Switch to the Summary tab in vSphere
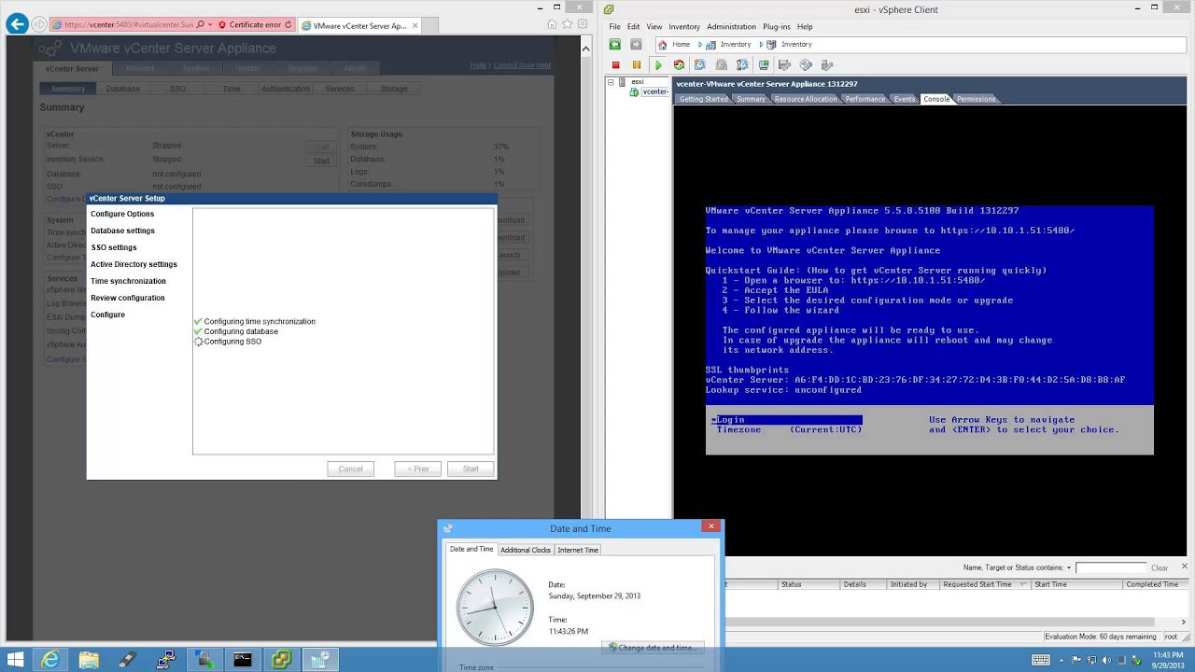The width and height of the screenshot is (1195, 672). point(751,99)
